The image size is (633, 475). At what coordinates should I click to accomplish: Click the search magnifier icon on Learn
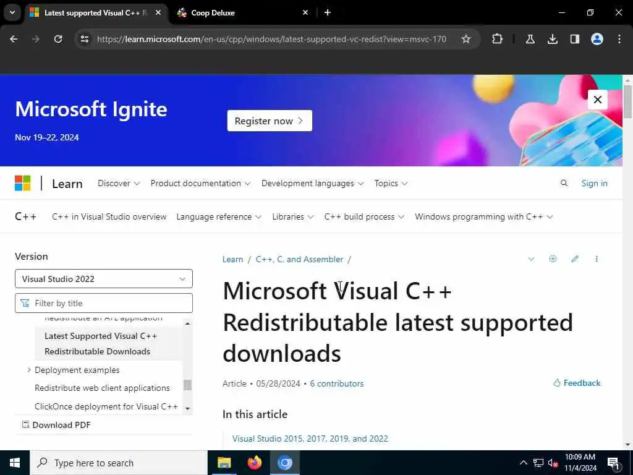pos(564,183)
